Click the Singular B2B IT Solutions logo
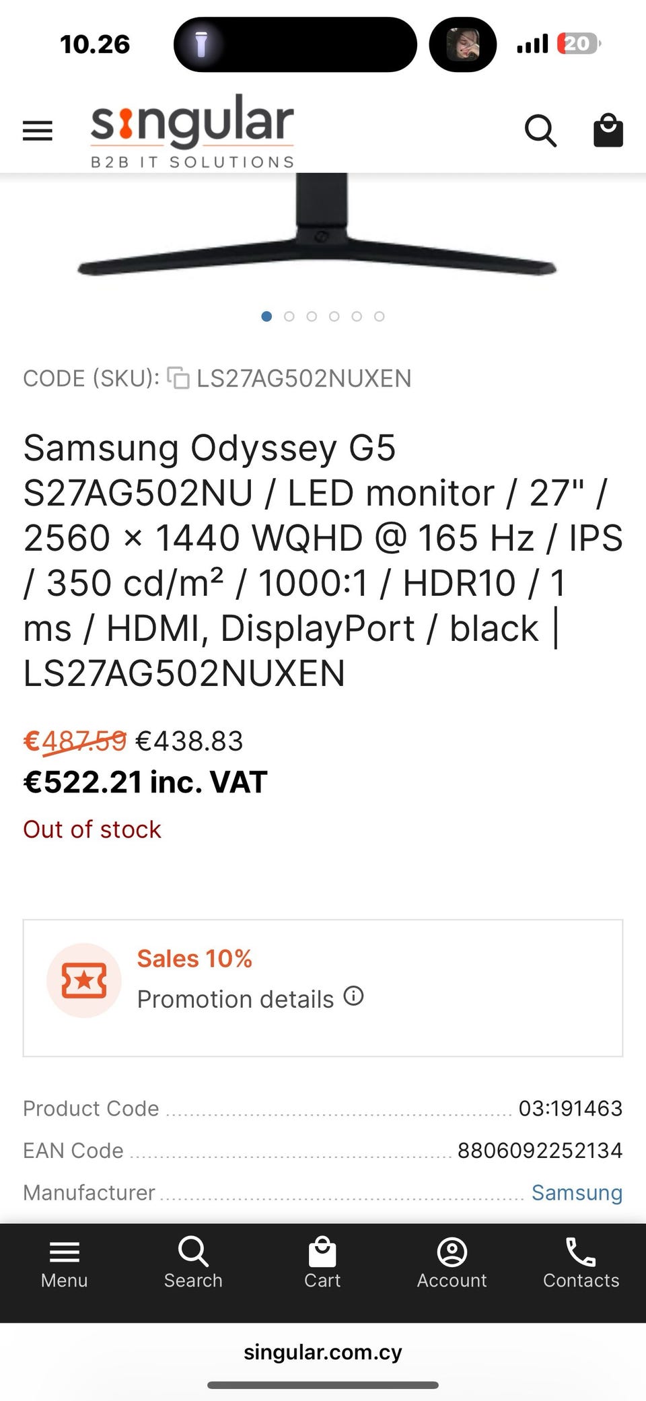Image resolution: width=646 pixels, height=1401 pixels. [192, 131]
